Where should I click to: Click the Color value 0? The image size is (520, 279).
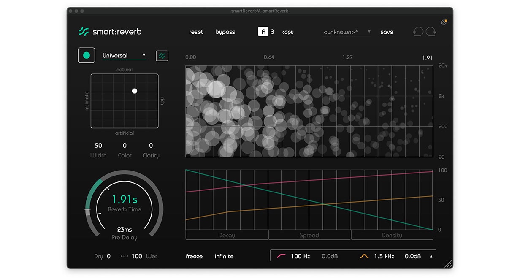125,145
